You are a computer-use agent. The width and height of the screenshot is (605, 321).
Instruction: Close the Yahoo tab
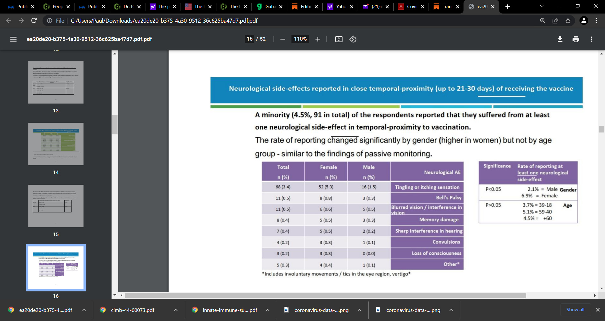click(x=352, y=7)
